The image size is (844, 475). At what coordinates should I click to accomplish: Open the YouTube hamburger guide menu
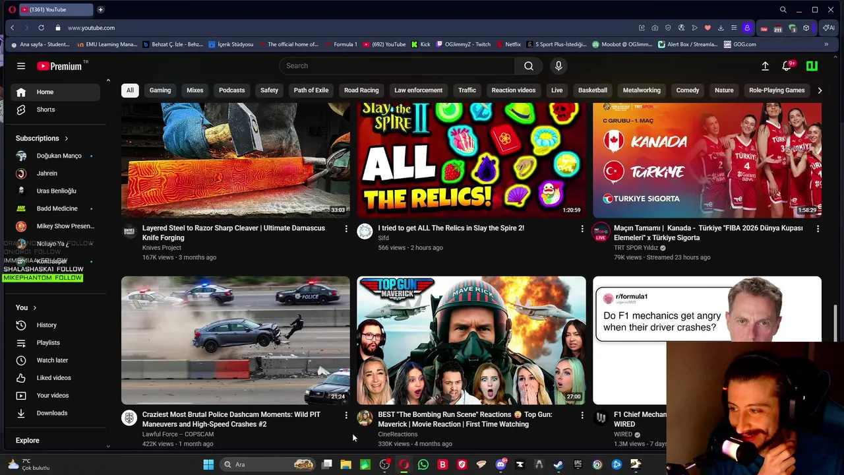point(21,66)
